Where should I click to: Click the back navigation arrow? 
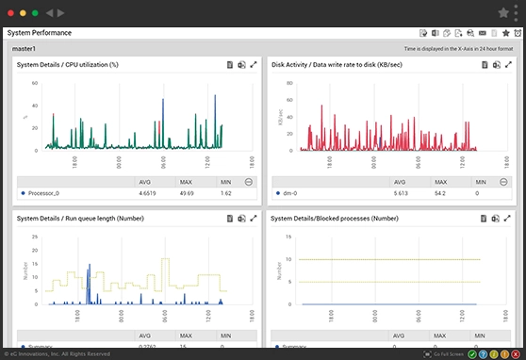49,13
